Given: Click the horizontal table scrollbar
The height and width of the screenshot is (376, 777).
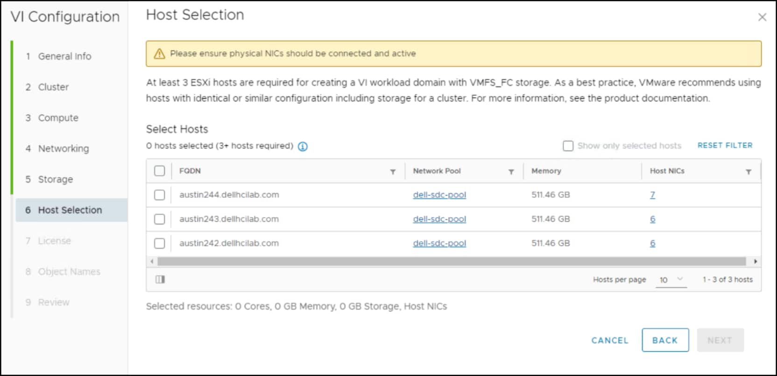Looking at the screenshot, I should (452, 262).
